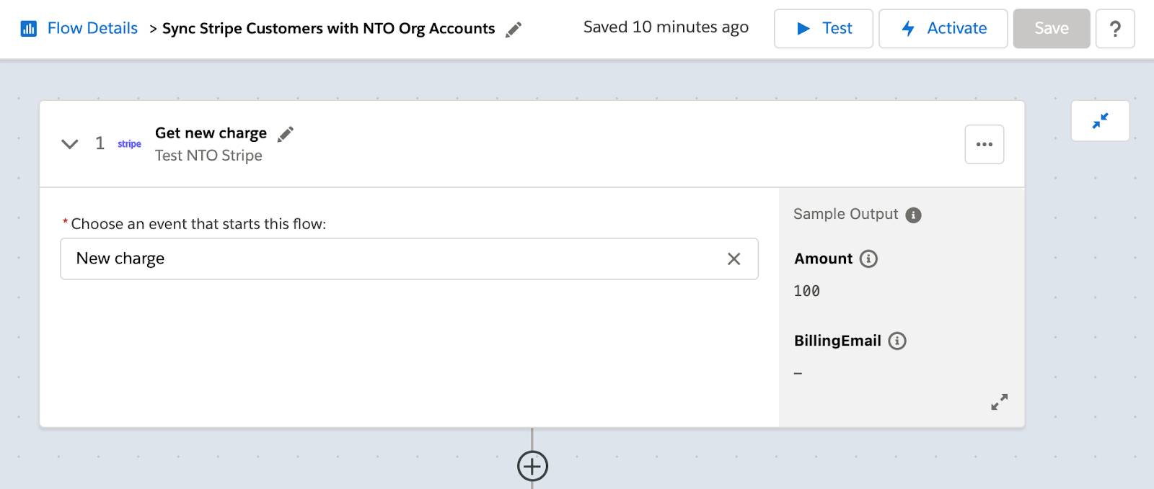Select the Get new charge step title
Viewport: 1154px width, 489px height.
pos(211,133)
